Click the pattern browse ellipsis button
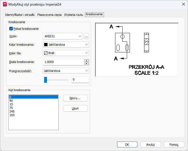Screen dimensions: 188x151 click(86, 36)
